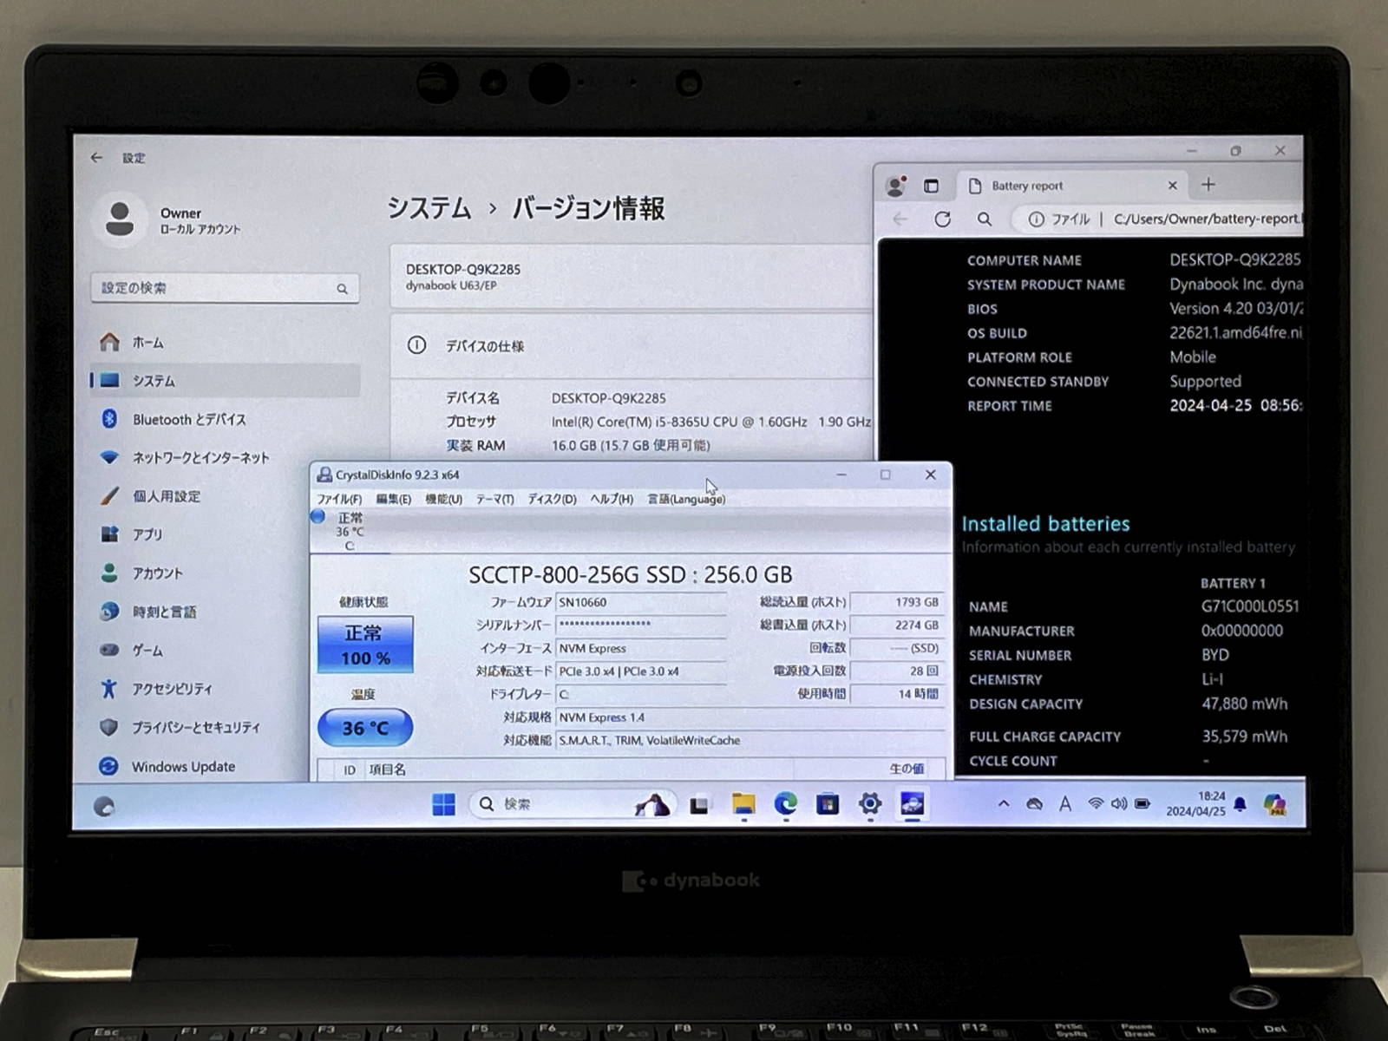Image resolution: width=1388 pixels, height=1041 pixels.
Task: Open CrystalDiskInfo Edit menu
Action: click(x=393, y=499)
